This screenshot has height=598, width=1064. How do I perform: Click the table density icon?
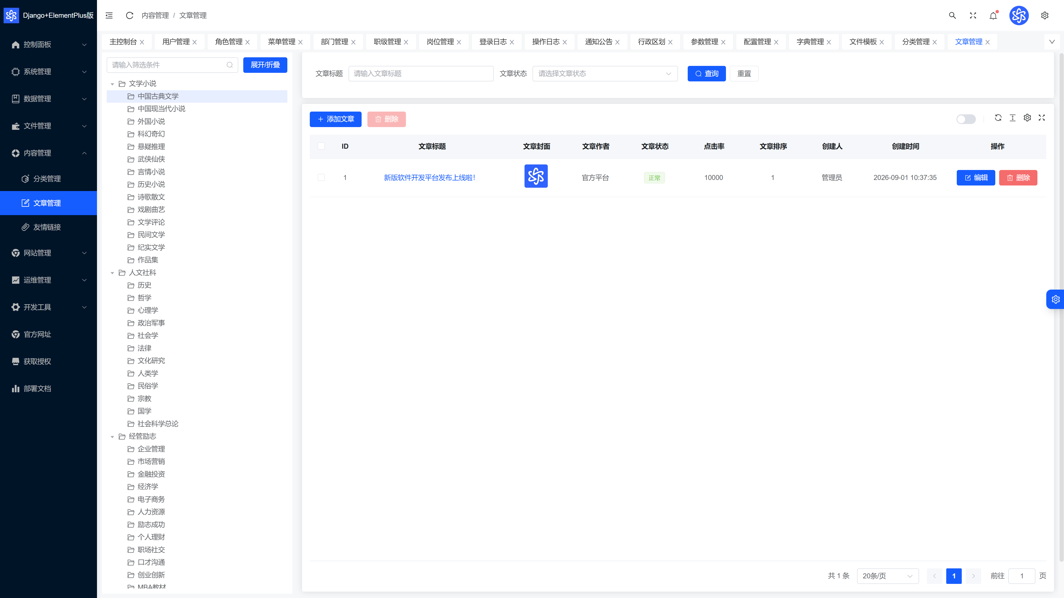tap(1012, 118)
